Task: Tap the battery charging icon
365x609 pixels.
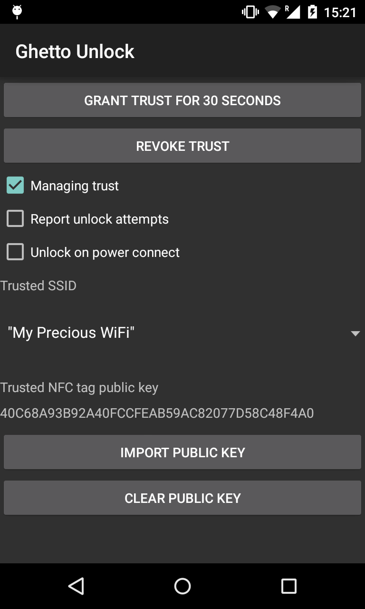Action: pyautogui.click(x=312, y=12)
